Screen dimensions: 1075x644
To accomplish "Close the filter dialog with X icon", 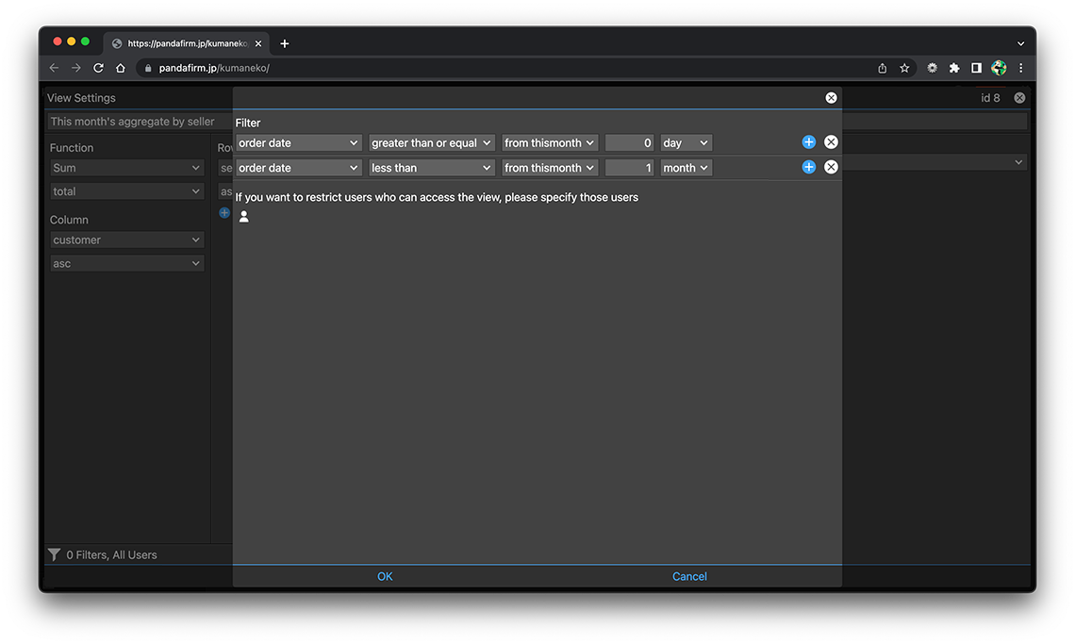I will point(831,98).
